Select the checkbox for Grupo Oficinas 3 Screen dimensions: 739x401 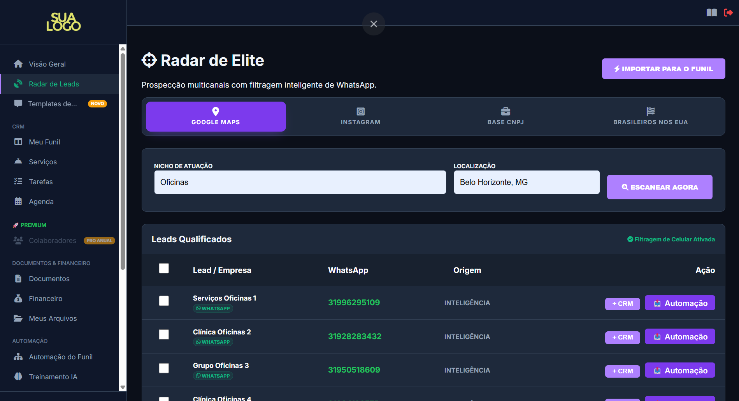coord(164,368)
